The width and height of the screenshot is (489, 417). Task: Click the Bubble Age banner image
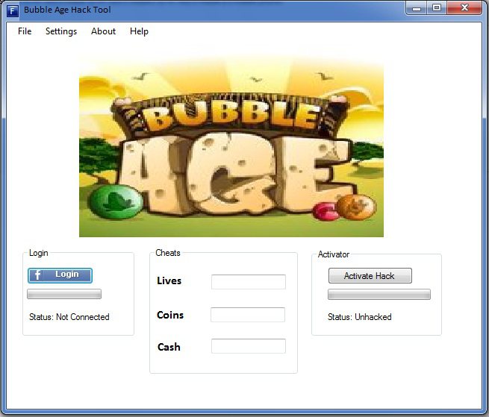coord(231,146)
